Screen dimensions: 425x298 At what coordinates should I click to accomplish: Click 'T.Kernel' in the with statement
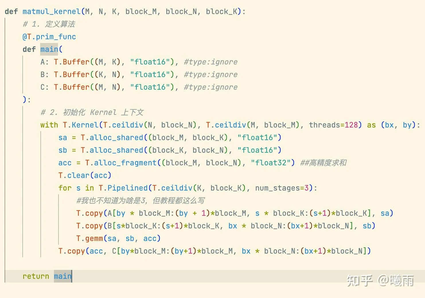point(81,125)
